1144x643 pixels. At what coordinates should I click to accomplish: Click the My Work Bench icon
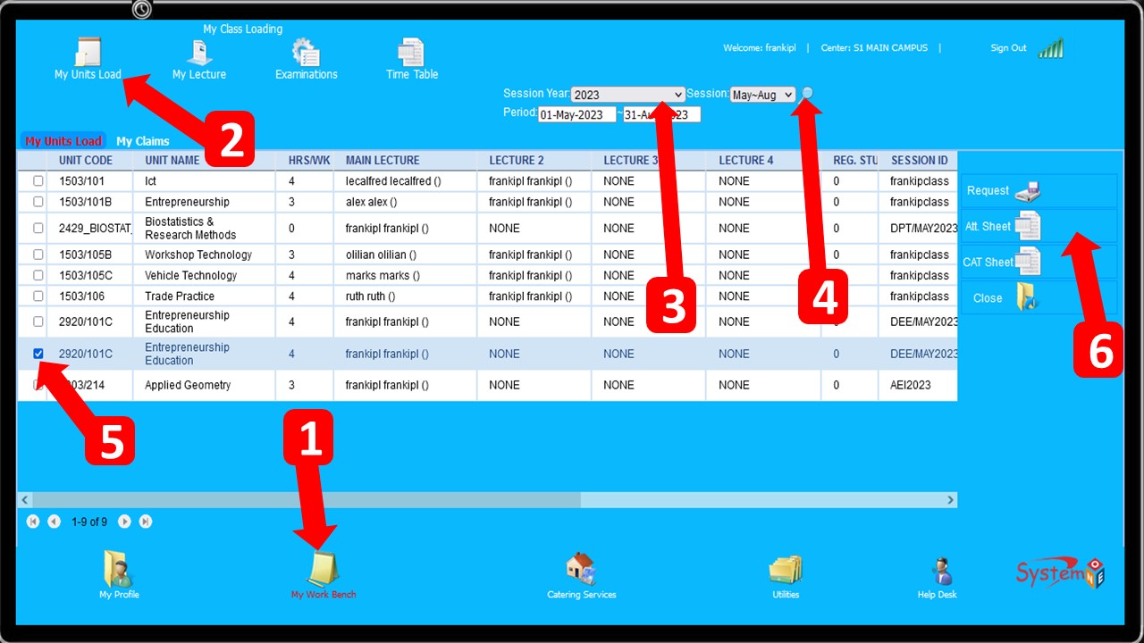click(x=323, y=570)
